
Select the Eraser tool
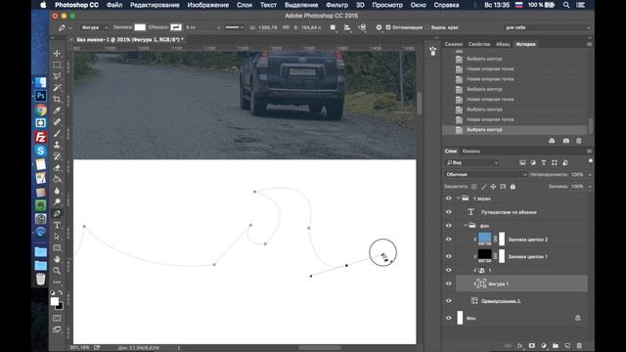57,167
